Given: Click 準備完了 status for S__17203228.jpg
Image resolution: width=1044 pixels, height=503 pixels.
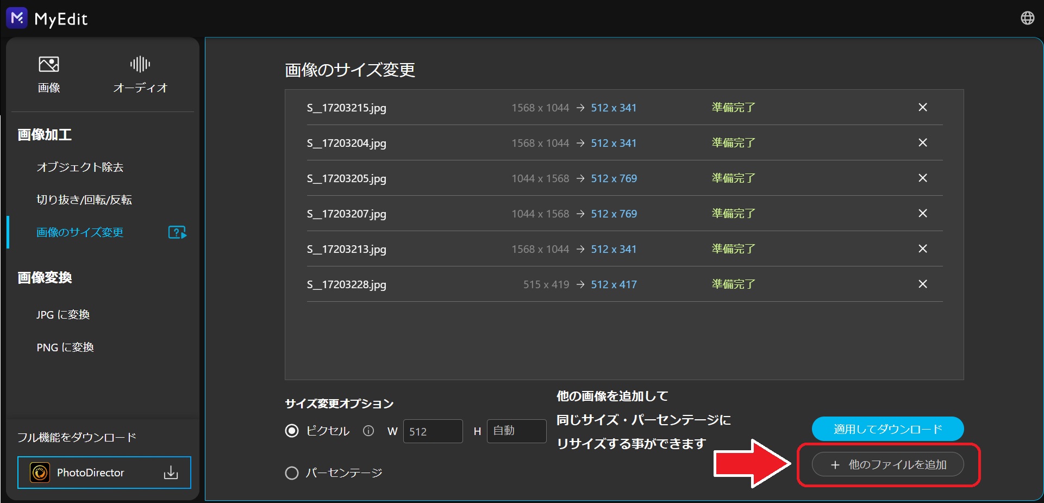Looking at the screenshot, I should 734,284.
